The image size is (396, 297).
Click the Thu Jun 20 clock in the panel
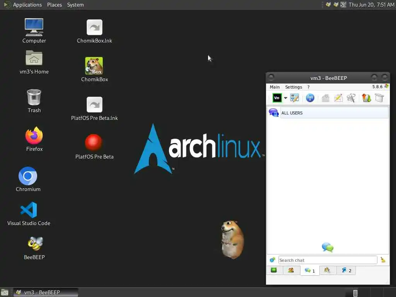click(371, 5)
